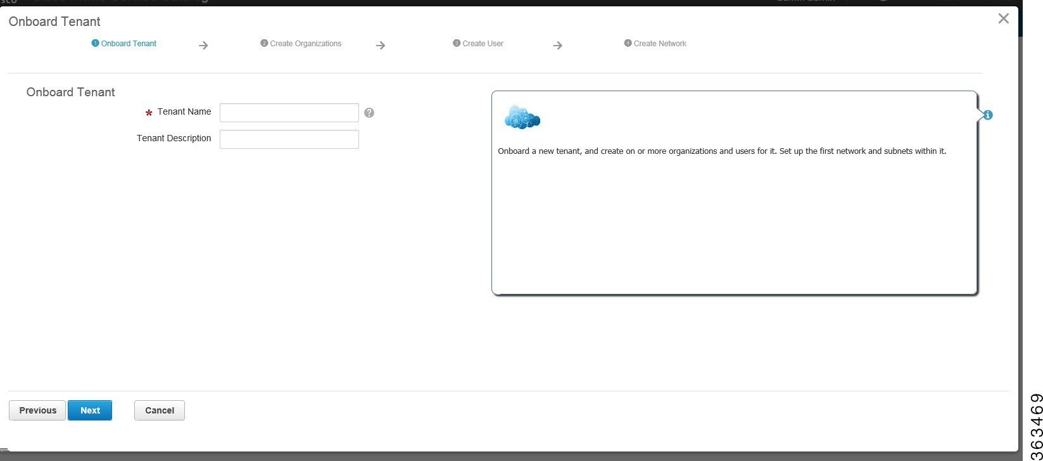
Task: Close the Onboard Tenant dialog
Action: [1003, 18]
